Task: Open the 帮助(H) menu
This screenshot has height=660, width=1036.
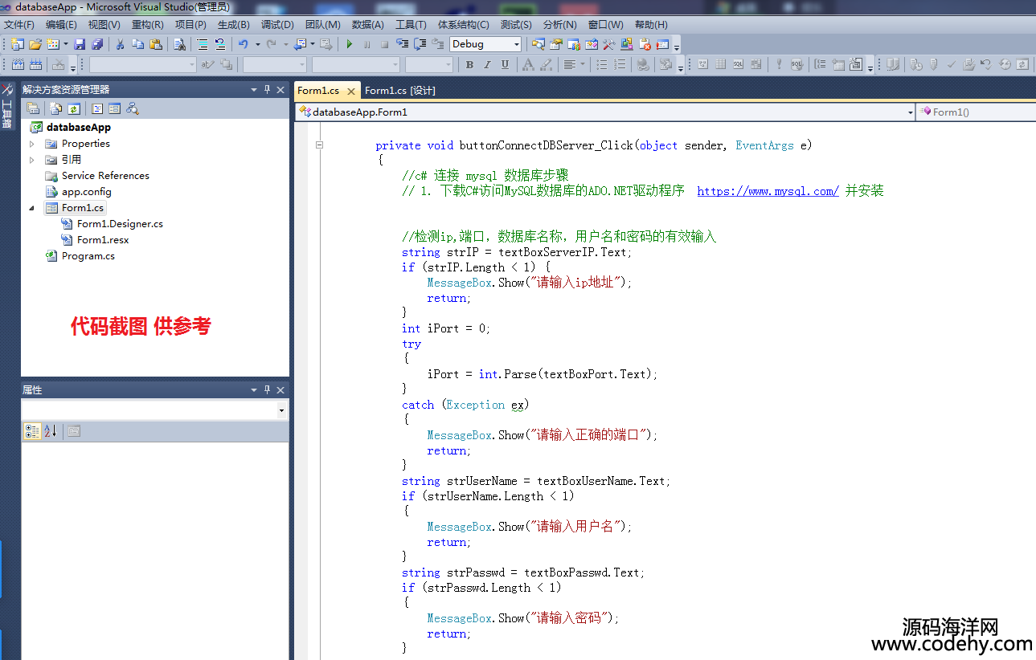Action: point(651,25)
